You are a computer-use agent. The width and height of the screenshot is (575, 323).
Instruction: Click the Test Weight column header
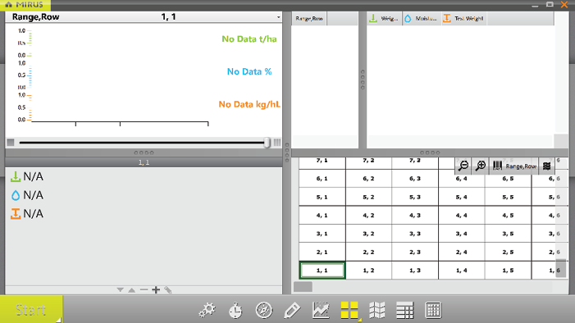pos(463,18)
